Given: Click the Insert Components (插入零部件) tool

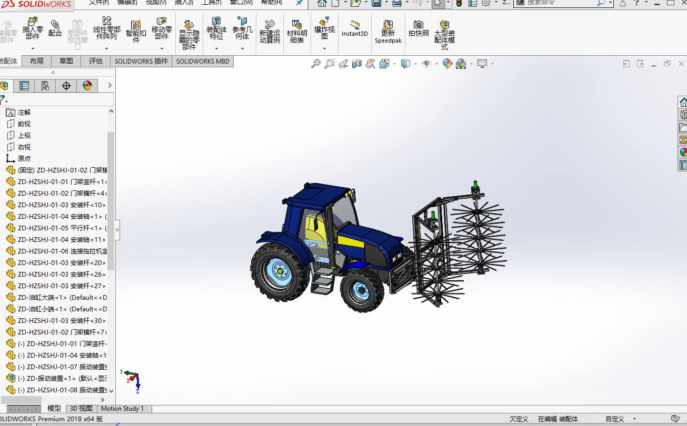Looking at the screenshot, I should pyautogui.click(x=32, y=28).
